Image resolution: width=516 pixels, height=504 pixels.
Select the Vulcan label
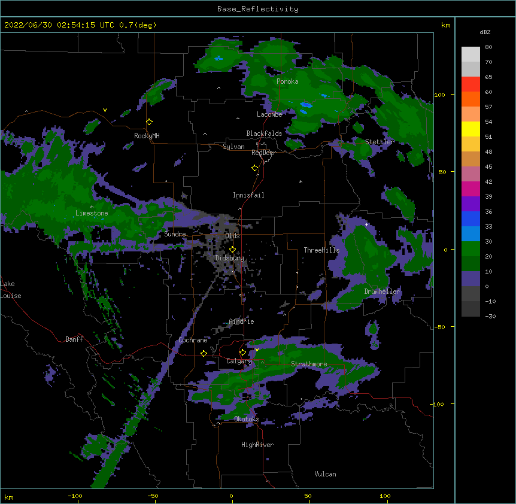click(x=325, y=474)
